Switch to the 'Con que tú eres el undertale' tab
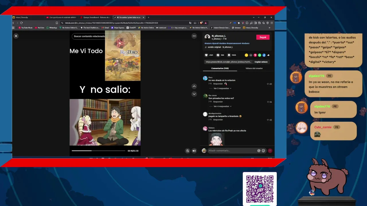 [62, 17]
